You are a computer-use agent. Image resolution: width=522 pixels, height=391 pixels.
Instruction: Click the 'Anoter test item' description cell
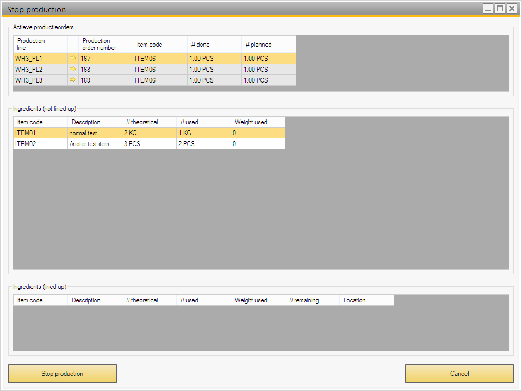click(x=95, y=144)
